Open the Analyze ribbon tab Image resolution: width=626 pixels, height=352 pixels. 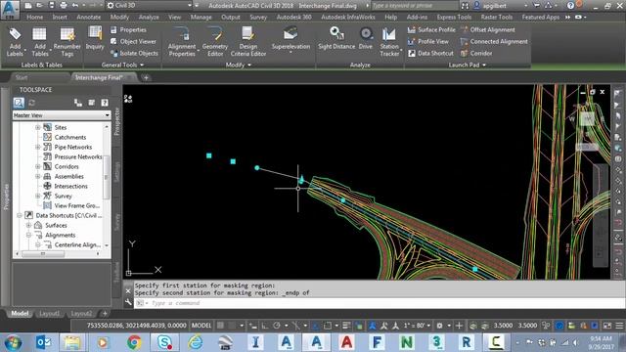149,18
